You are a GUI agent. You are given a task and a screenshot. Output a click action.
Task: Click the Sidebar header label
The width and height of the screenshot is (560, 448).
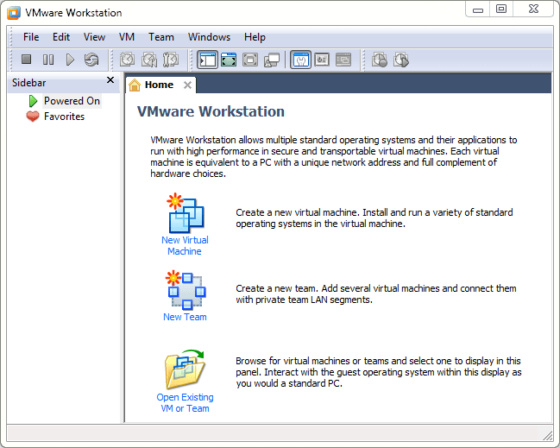click(29, 83)
